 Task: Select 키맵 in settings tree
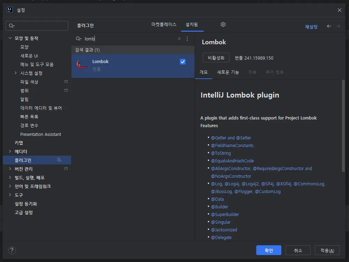tap(19, 142)
